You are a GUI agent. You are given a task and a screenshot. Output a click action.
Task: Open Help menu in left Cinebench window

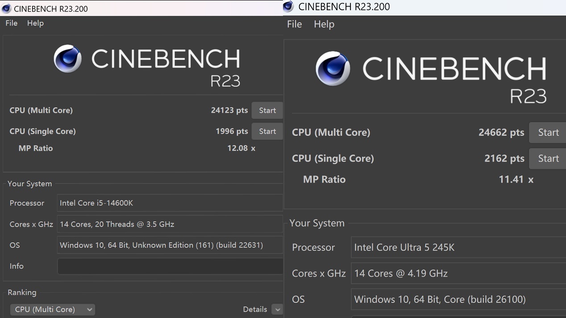(35, 23)
